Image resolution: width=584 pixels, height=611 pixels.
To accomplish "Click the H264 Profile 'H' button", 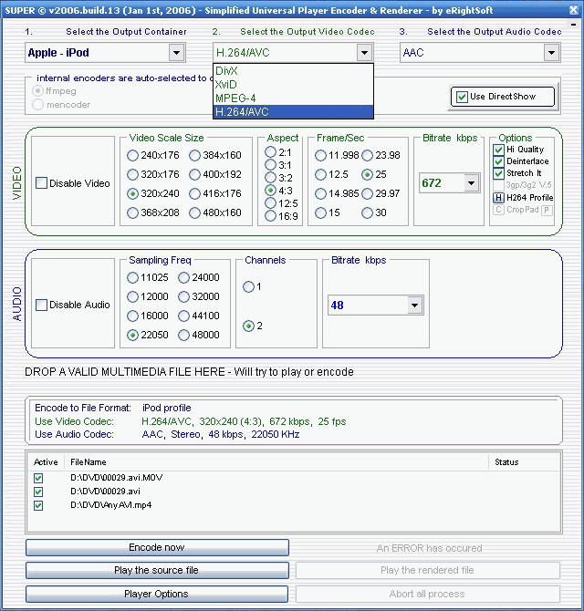I will pyautogui.click(x=498, y=198).
